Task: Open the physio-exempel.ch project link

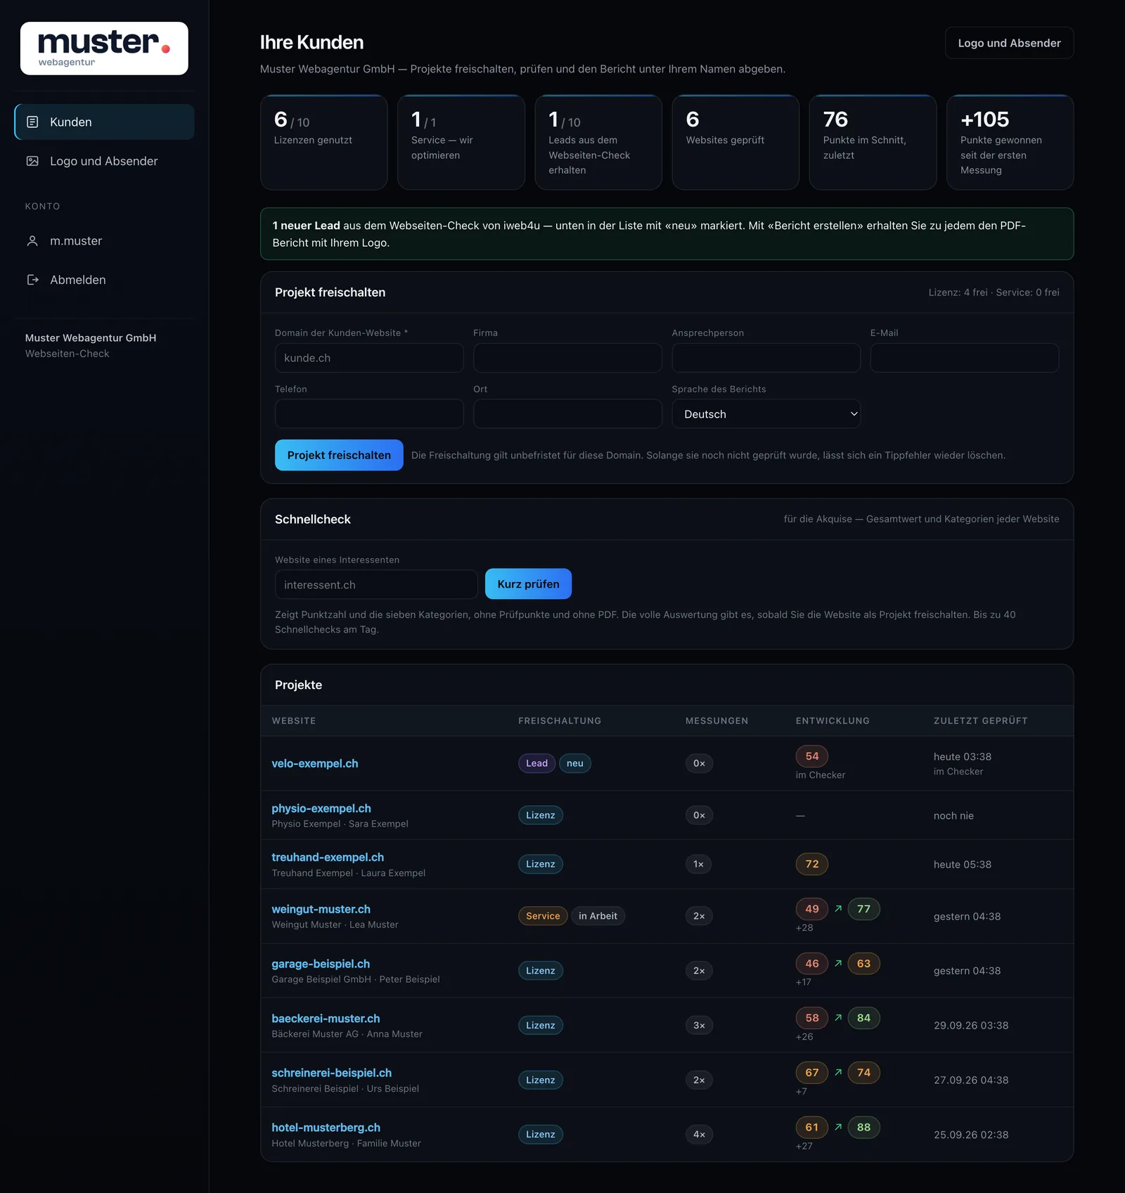Action: pyautogui.click(x=321, y=808)
